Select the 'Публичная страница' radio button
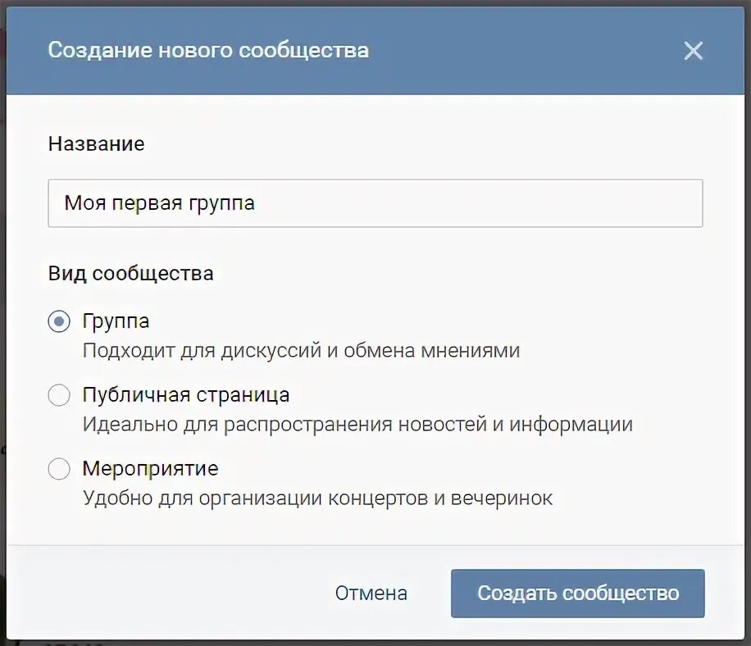The height and width of the screenshot is (646, 751). (x=59, y=395)
